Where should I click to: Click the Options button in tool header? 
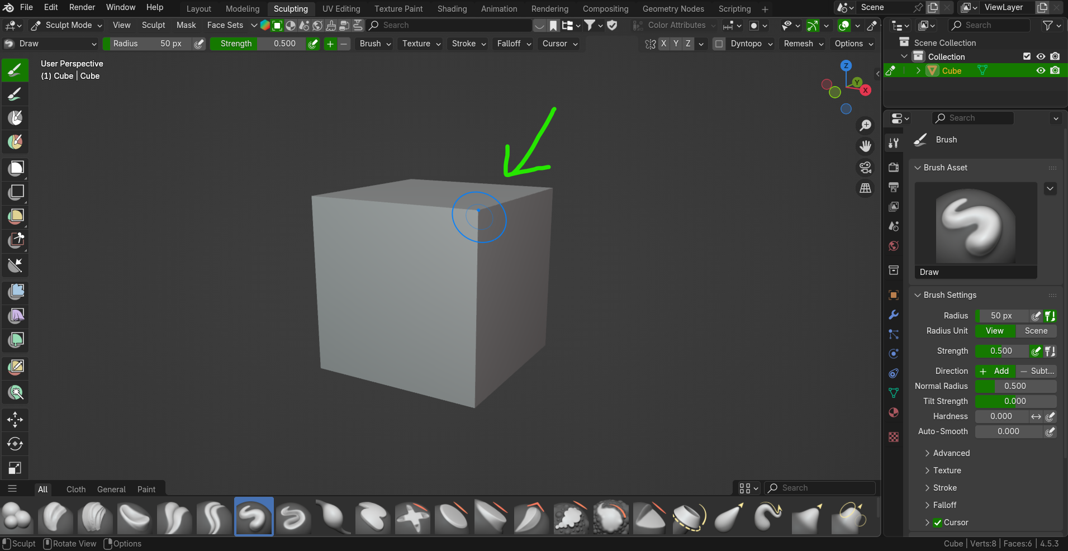pyautogui.click(x=854, y=44)
